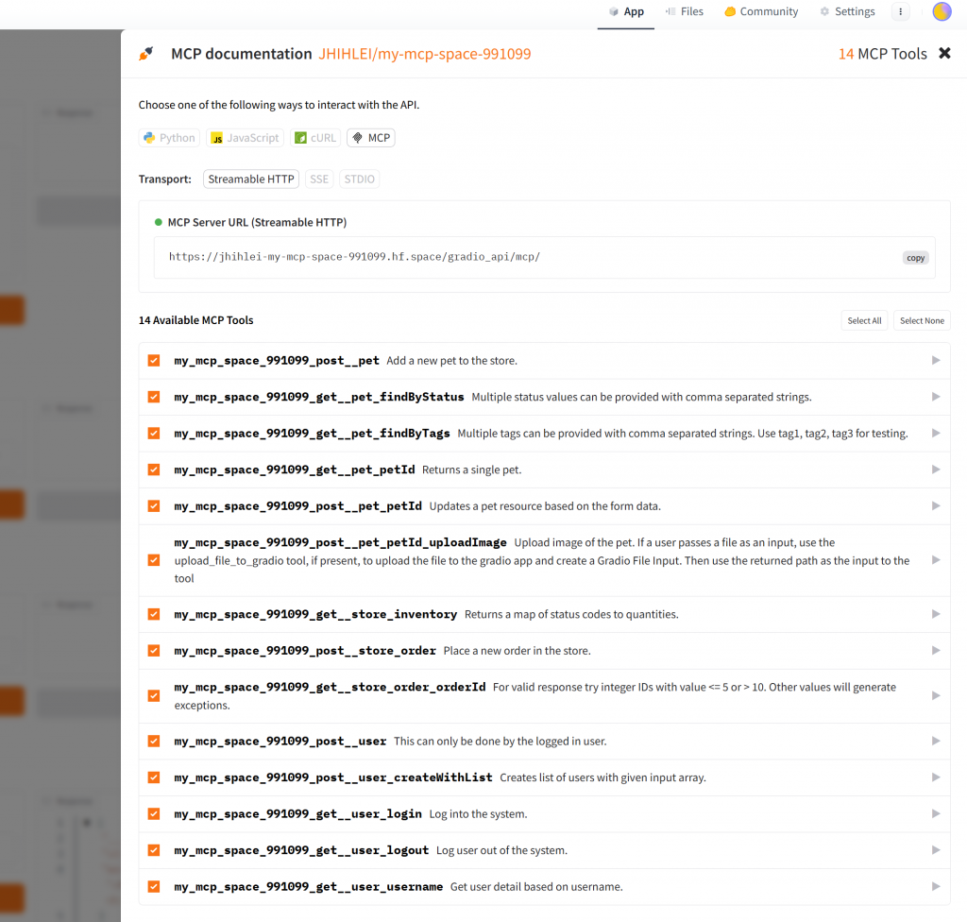Viewport: 967px width, 922px height.
Task: Click Select None tools button
Action: point(922,320)
